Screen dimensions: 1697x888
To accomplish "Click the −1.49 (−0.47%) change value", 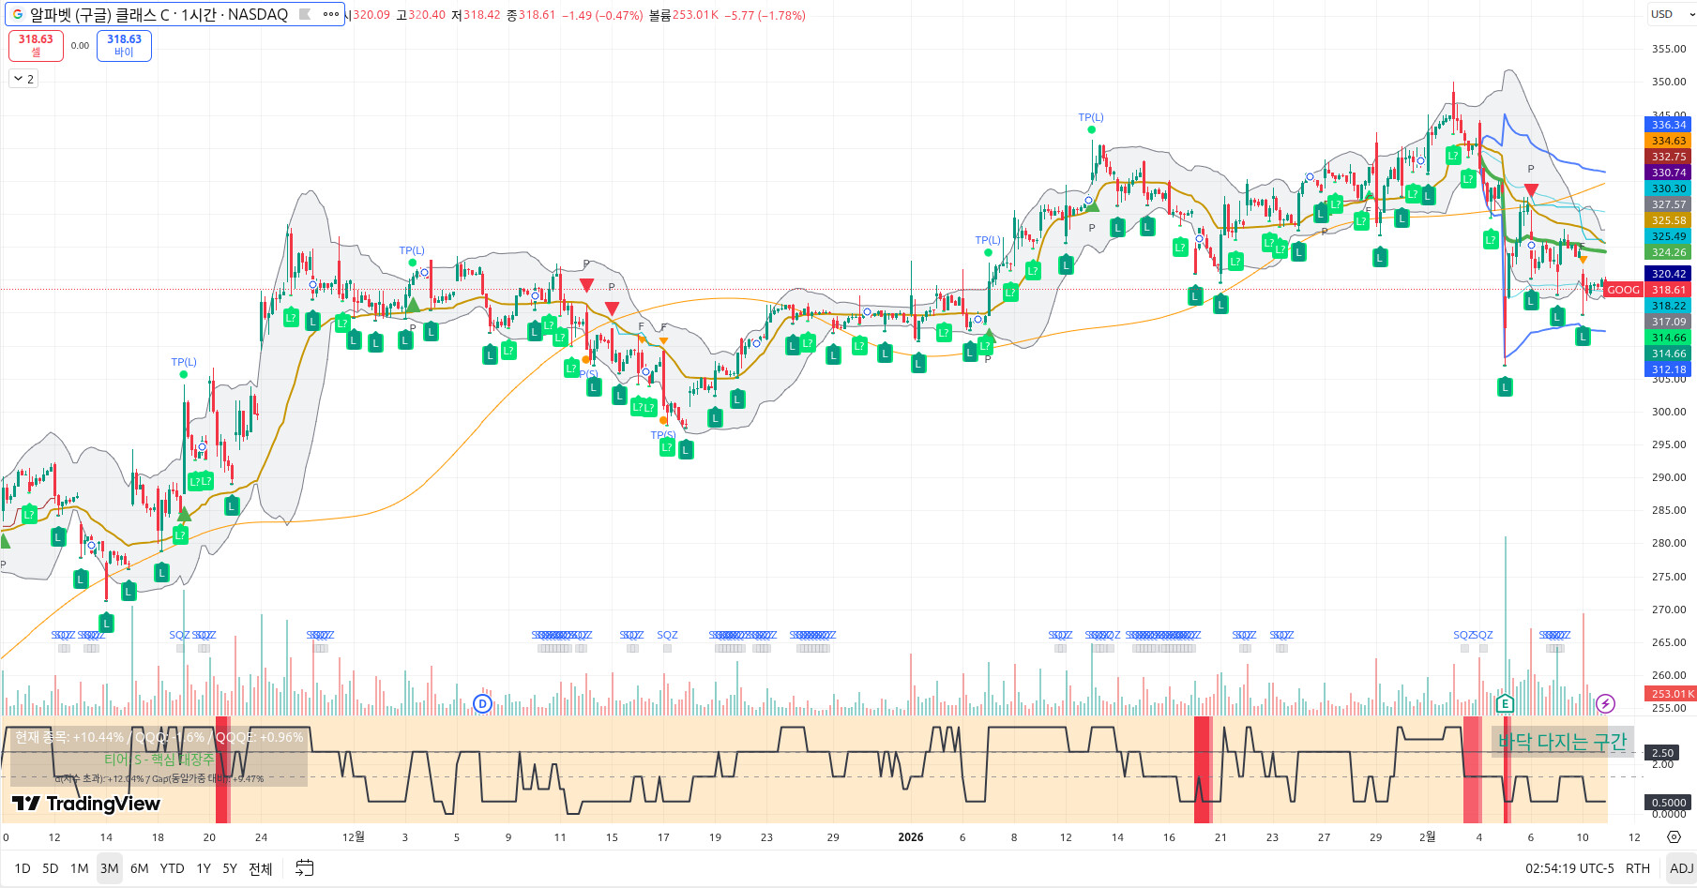I will click(602, 15).
